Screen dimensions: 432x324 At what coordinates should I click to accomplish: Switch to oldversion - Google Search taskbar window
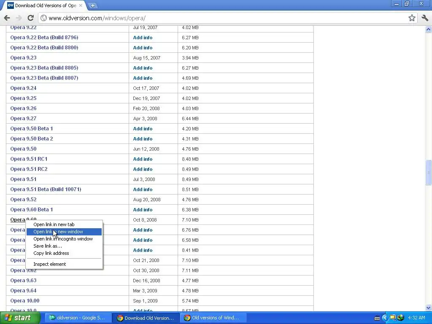pos(78,318)
